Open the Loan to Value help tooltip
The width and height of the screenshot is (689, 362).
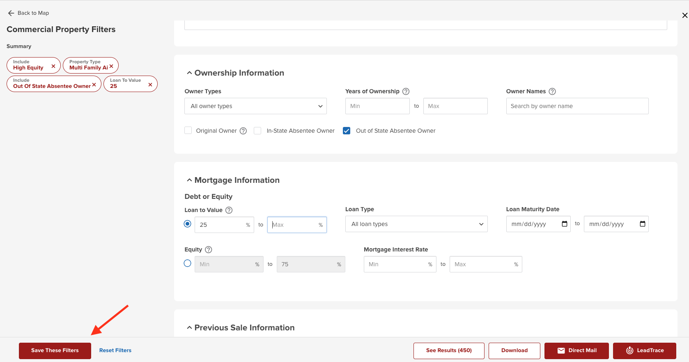click(x=229, y=210)
